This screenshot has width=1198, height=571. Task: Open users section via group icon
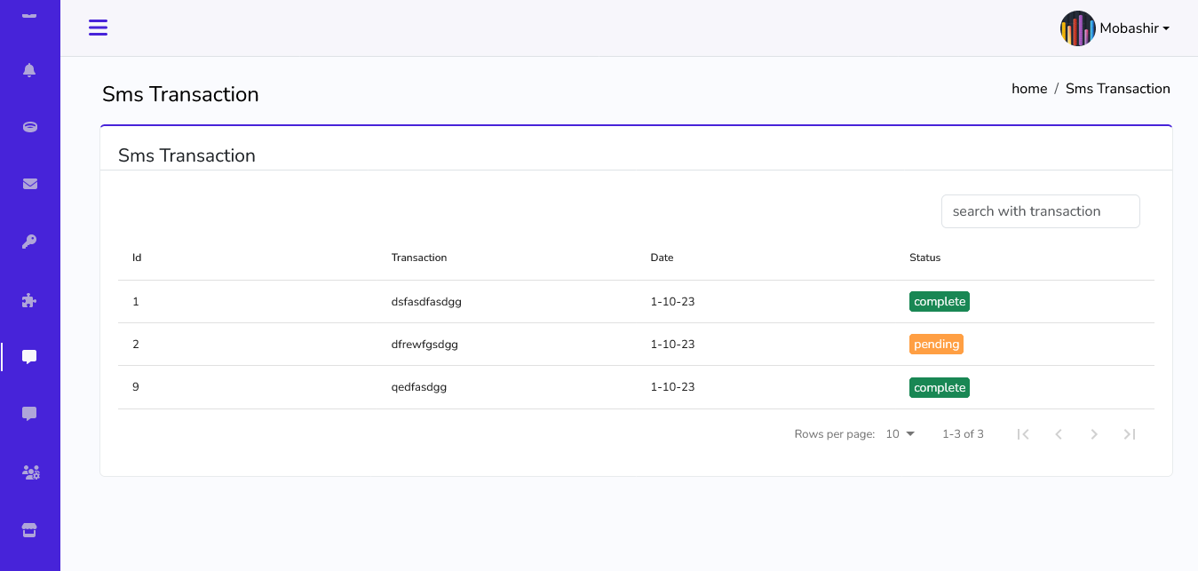point(29,472)
